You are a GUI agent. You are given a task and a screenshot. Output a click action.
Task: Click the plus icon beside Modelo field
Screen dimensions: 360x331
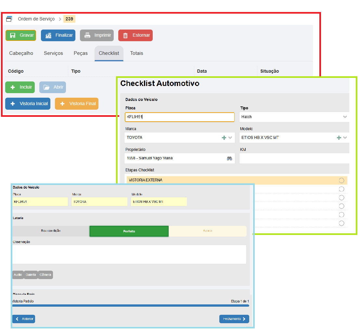pyautogui.click(x=339, y=138)
